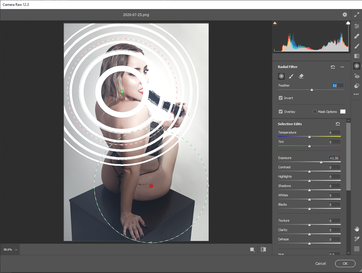Click the Selective Edits panel scrollbar
Image resolution: width=362 pixels, height=273 pixels.
348,156
